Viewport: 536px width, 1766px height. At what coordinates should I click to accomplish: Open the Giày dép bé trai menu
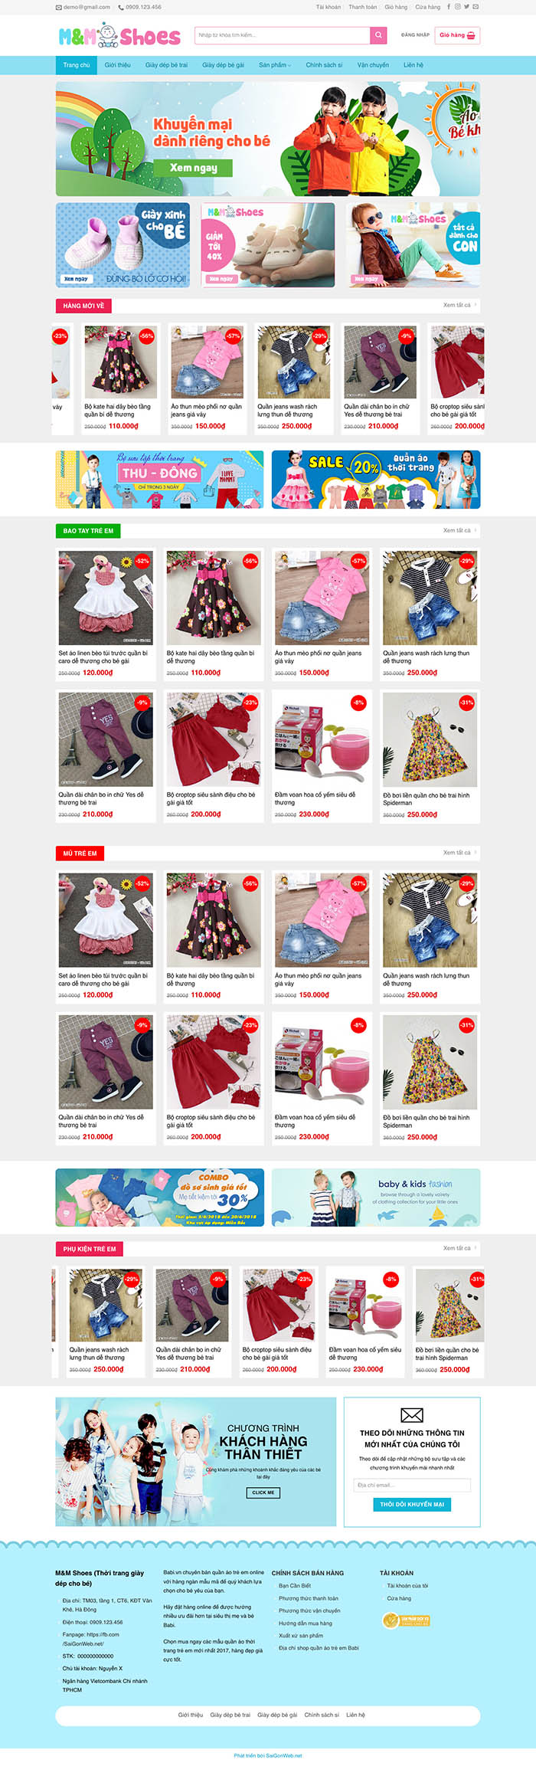(x=166, y=65)
